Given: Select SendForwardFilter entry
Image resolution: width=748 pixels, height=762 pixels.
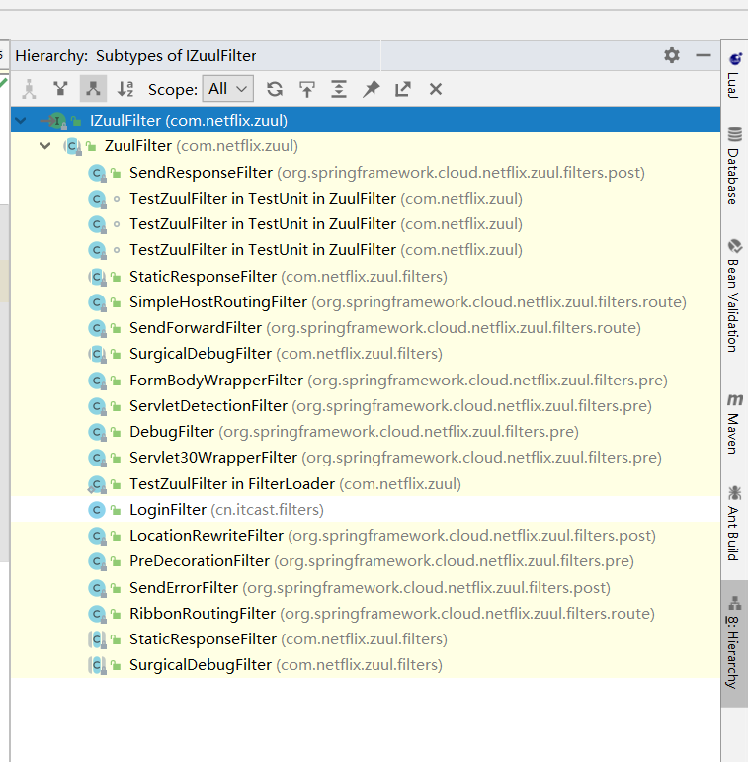Looking at the screenshot, I should click(x=366, y=328).
